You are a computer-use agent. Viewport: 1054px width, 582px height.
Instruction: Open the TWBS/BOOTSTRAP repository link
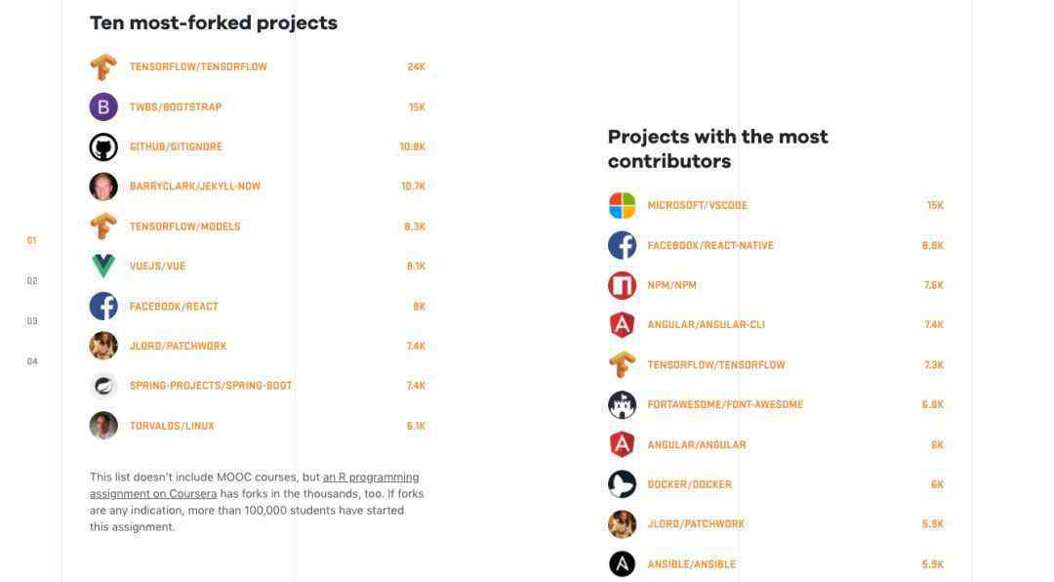pos(176,107)
